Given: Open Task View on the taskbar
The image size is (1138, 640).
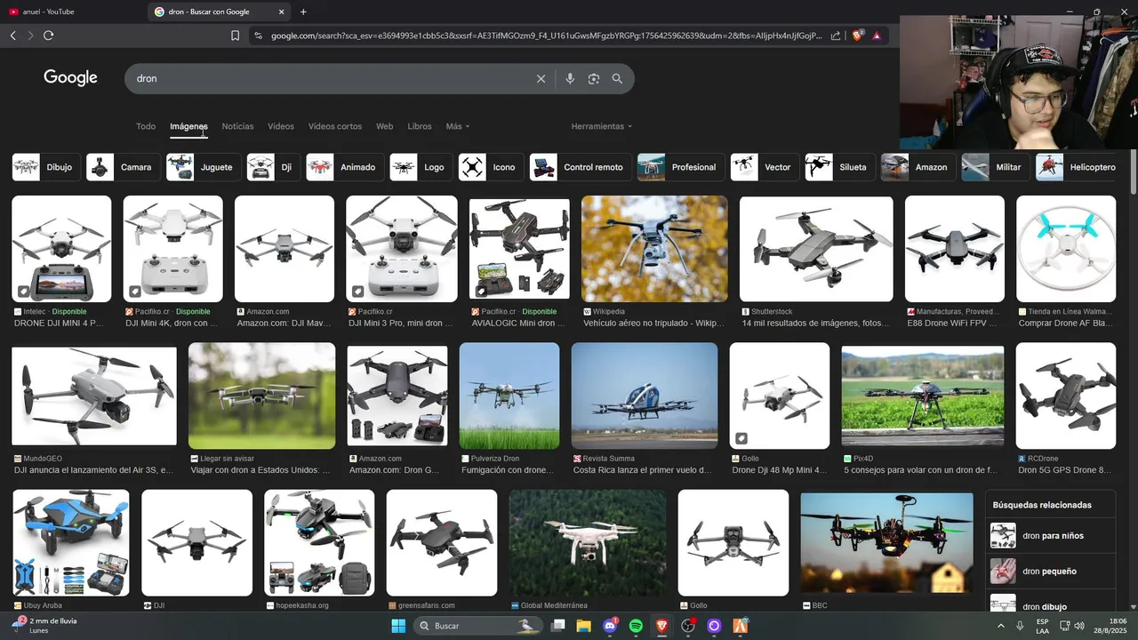Looking at the screenshot, I should click(557, 626).
